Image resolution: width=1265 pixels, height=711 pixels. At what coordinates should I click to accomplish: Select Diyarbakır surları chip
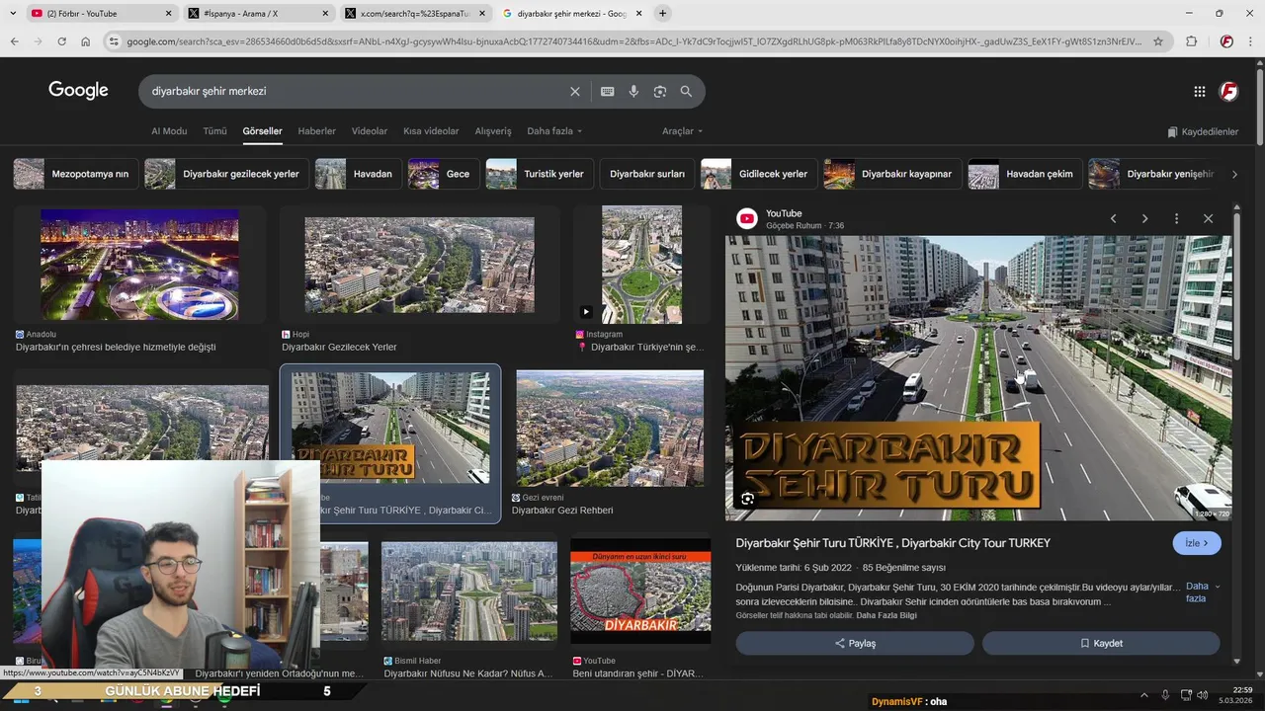(647, 174)
